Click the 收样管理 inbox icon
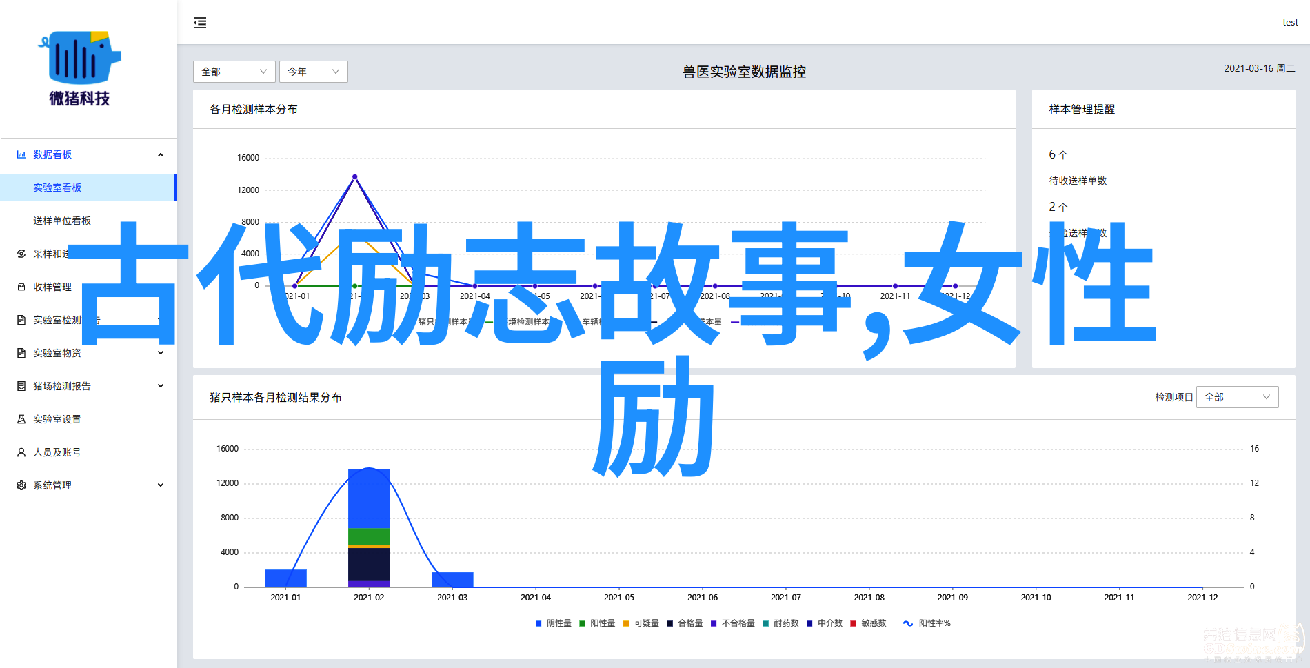 point(21,287)
